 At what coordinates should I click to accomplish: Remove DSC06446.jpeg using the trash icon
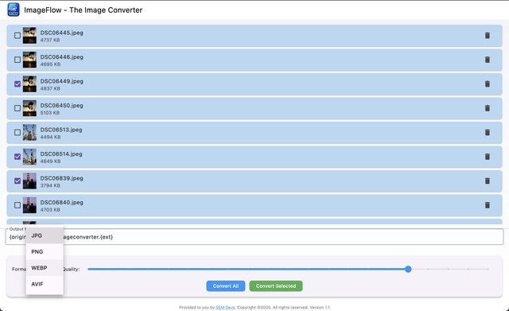488,60
